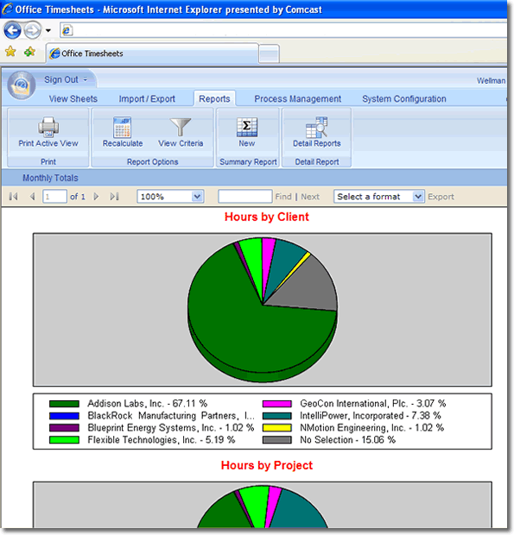514x535 pixels.
Task: Click 'IntelliPower, Incorporated - 7.38 %' text
Action: coord(371,416)
